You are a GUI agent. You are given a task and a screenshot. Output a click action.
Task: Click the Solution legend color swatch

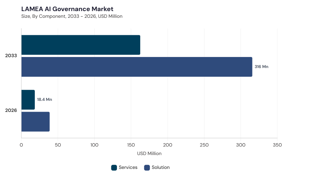pos(147,167)
